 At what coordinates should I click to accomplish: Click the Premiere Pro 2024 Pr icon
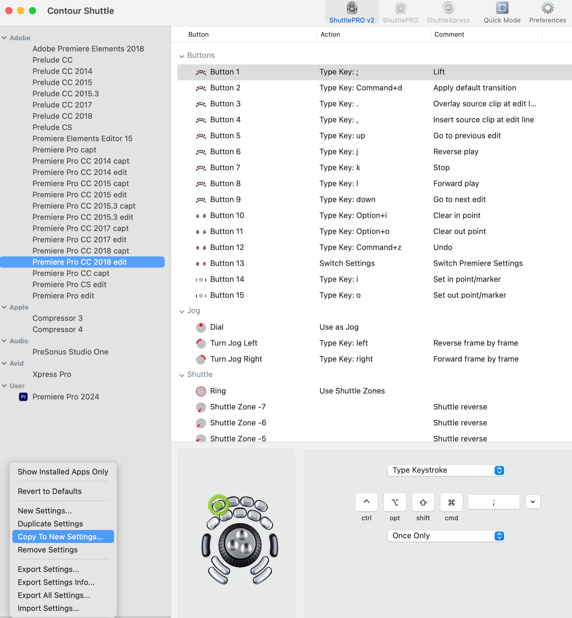pyautogui.click(x=23, y=396)
